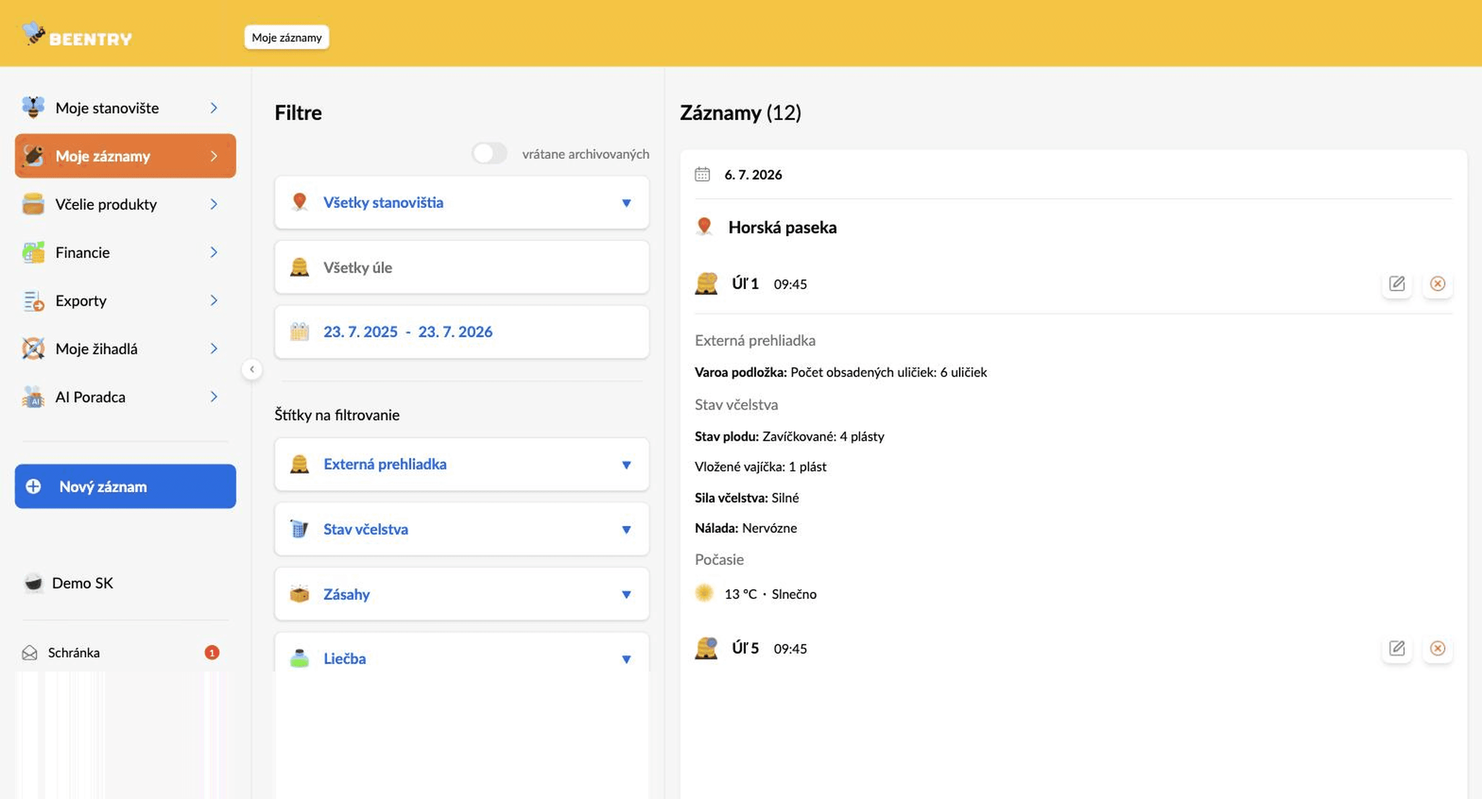Click the hive icon next to Úľ 1
Screen dimensions: 1482x799
pos(706,284)
